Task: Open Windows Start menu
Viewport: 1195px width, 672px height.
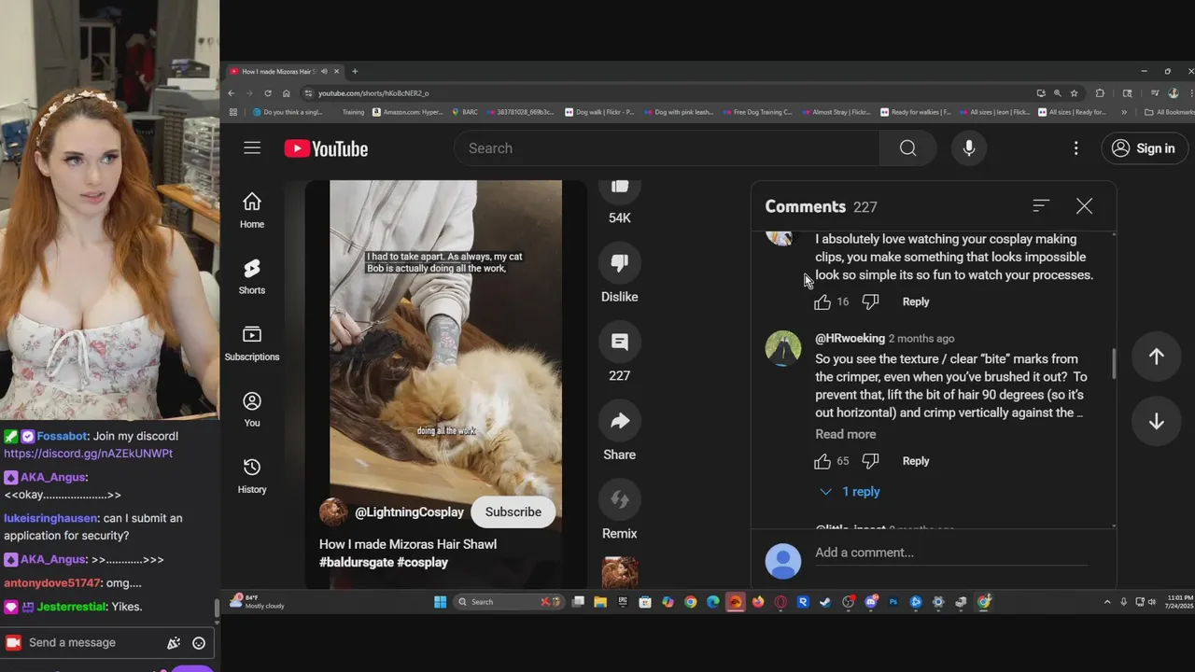Action: [x=440, y=602]
